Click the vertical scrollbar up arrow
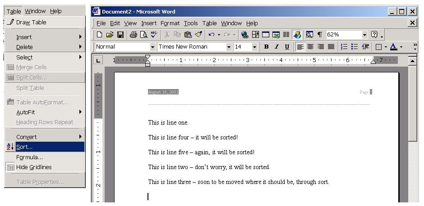The height and width of the screenshot is (206, 424). [x=412, y=60]
